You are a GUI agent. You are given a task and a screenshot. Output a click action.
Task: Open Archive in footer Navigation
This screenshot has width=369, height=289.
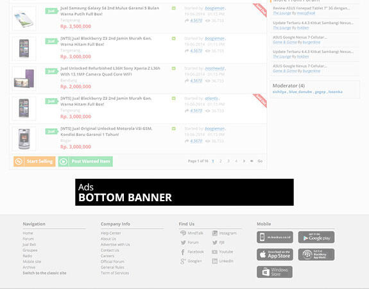tap(29, 267)
